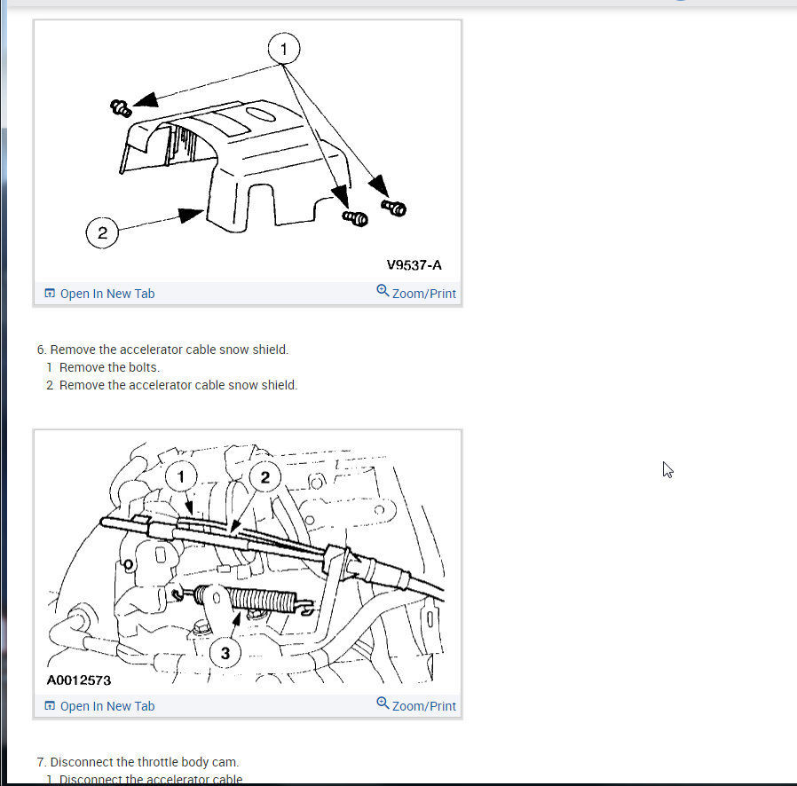
Task: Click the figure label "V9537-A"
Action: (x=414, y=265)
